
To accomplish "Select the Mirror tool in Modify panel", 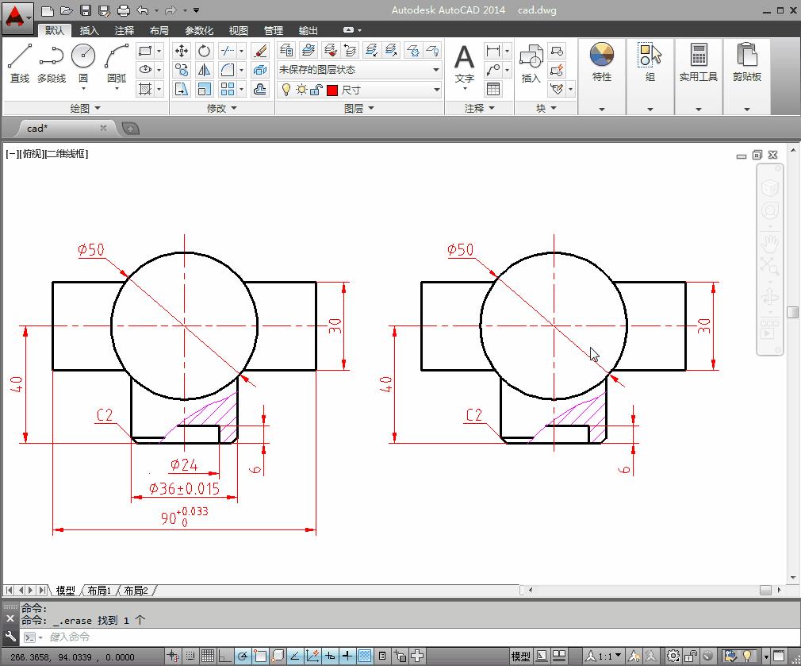I will point(203,70).
